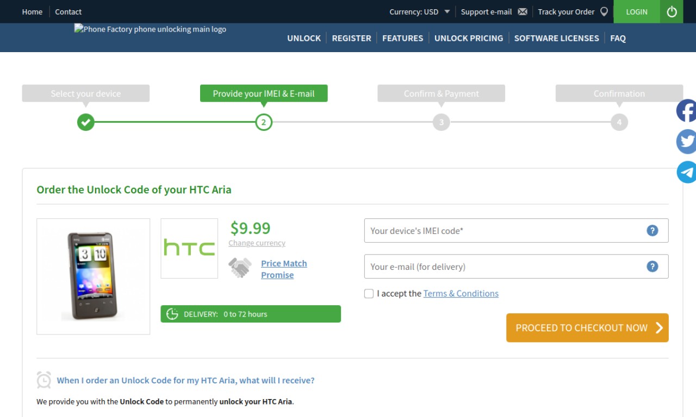
Task: Focus the device IMEI code field
Action: [516, 231]
